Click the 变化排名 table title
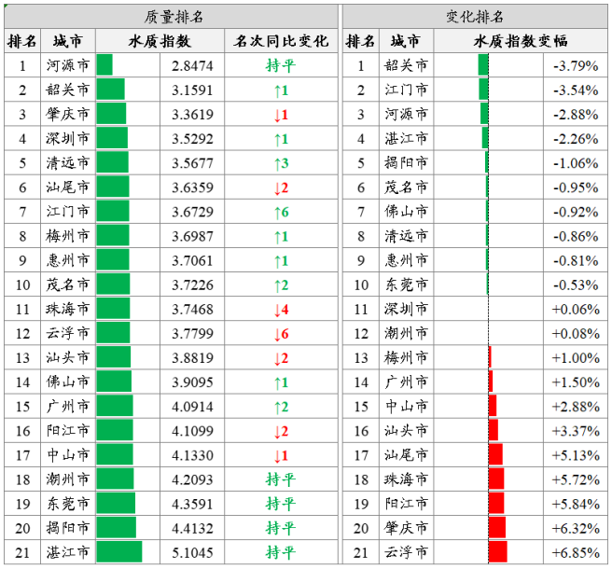 click(475, 17)
